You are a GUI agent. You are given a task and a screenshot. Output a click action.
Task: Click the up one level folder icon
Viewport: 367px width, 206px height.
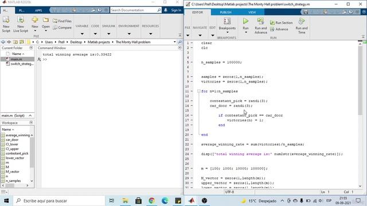point(15,42)
